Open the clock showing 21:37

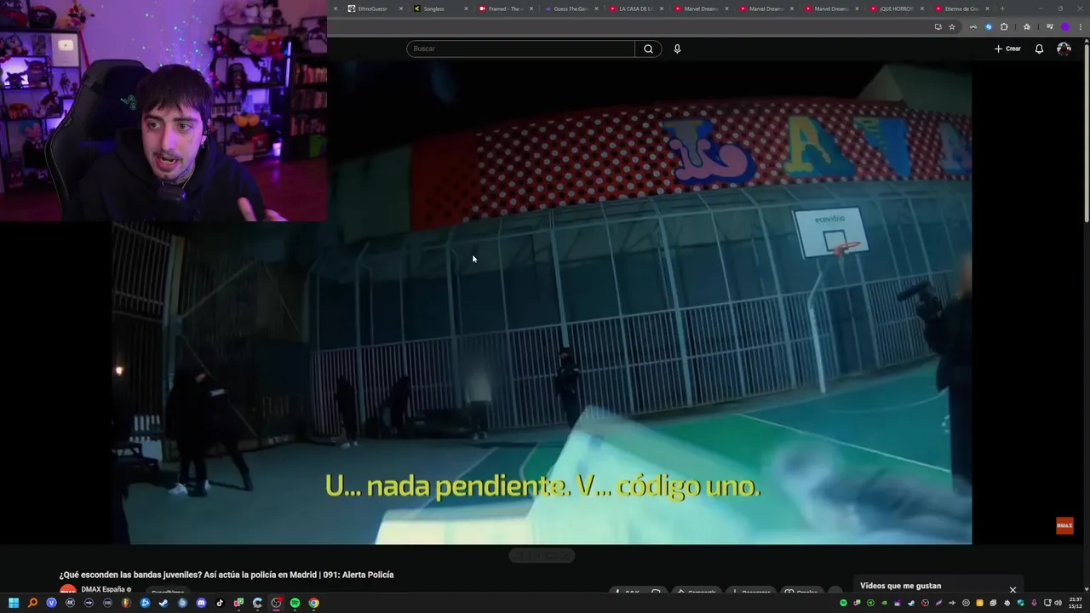(1076, 603)
